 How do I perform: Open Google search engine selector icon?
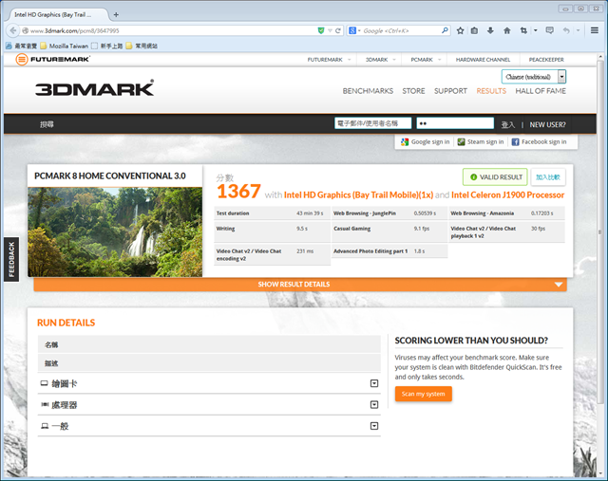coord(354,30)
